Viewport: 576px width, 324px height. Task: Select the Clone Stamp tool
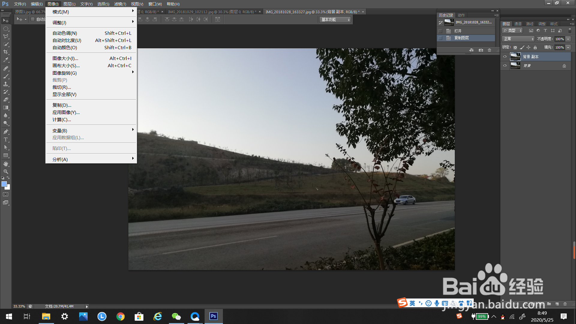click(6, 84)
